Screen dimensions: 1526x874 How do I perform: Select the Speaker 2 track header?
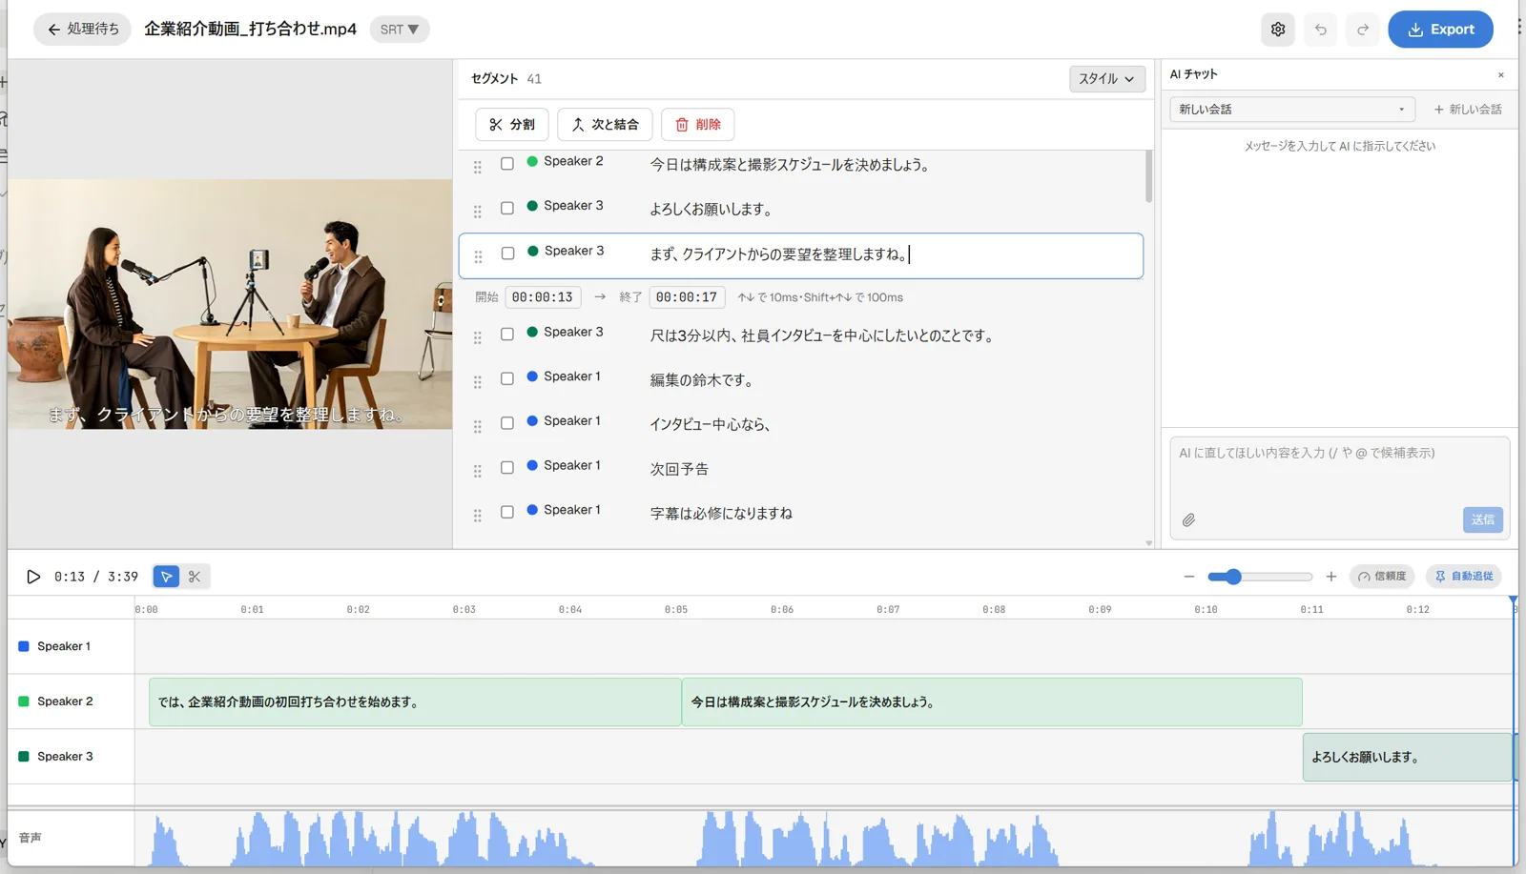(71, 702)
